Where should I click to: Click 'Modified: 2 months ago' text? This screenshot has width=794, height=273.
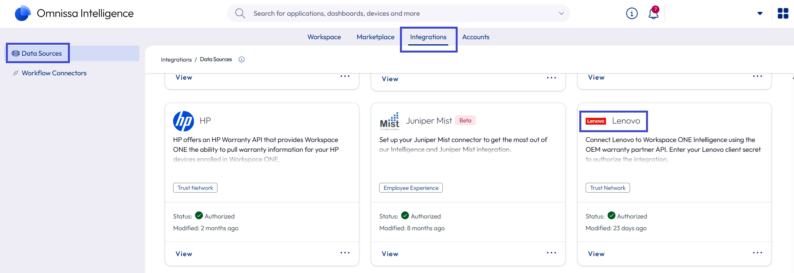coord(206,228)
